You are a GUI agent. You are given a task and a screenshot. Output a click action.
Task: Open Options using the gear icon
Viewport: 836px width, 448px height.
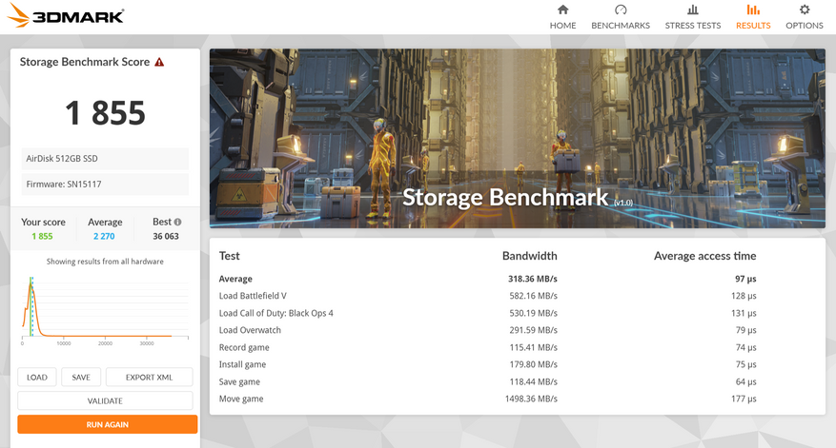(804, 10)
